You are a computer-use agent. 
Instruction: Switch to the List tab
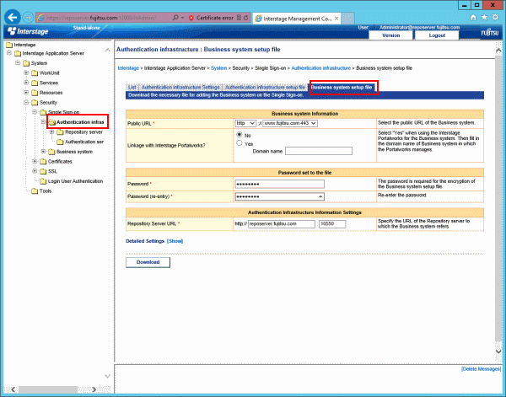pos(132,87)
